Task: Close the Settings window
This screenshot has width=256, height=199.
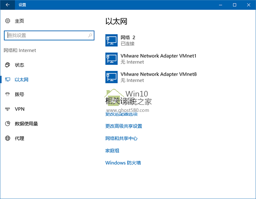Action: point(248,5)
